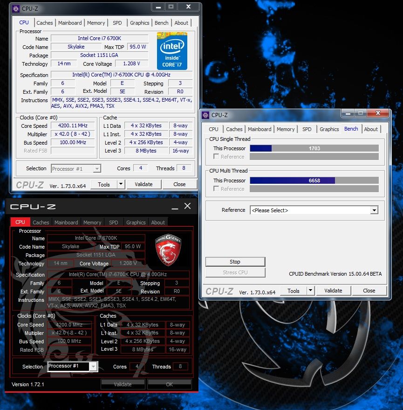Click Name field Intel Core i7 6700K in top window

[100, 38]
